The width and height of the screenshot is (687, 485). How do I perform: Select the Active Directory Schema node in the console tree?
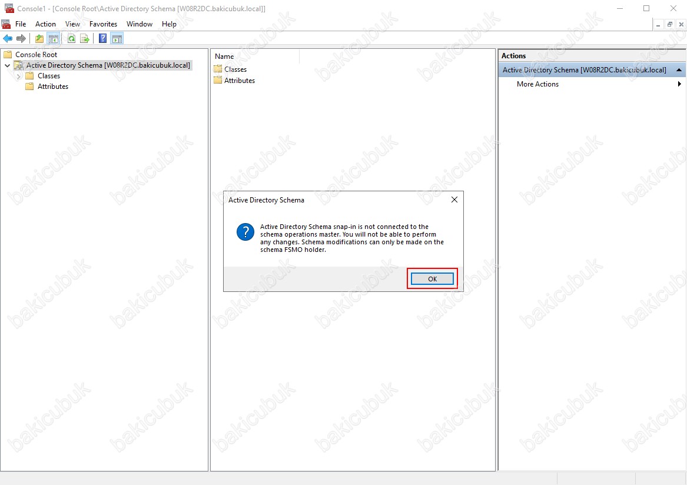point(108,65)
